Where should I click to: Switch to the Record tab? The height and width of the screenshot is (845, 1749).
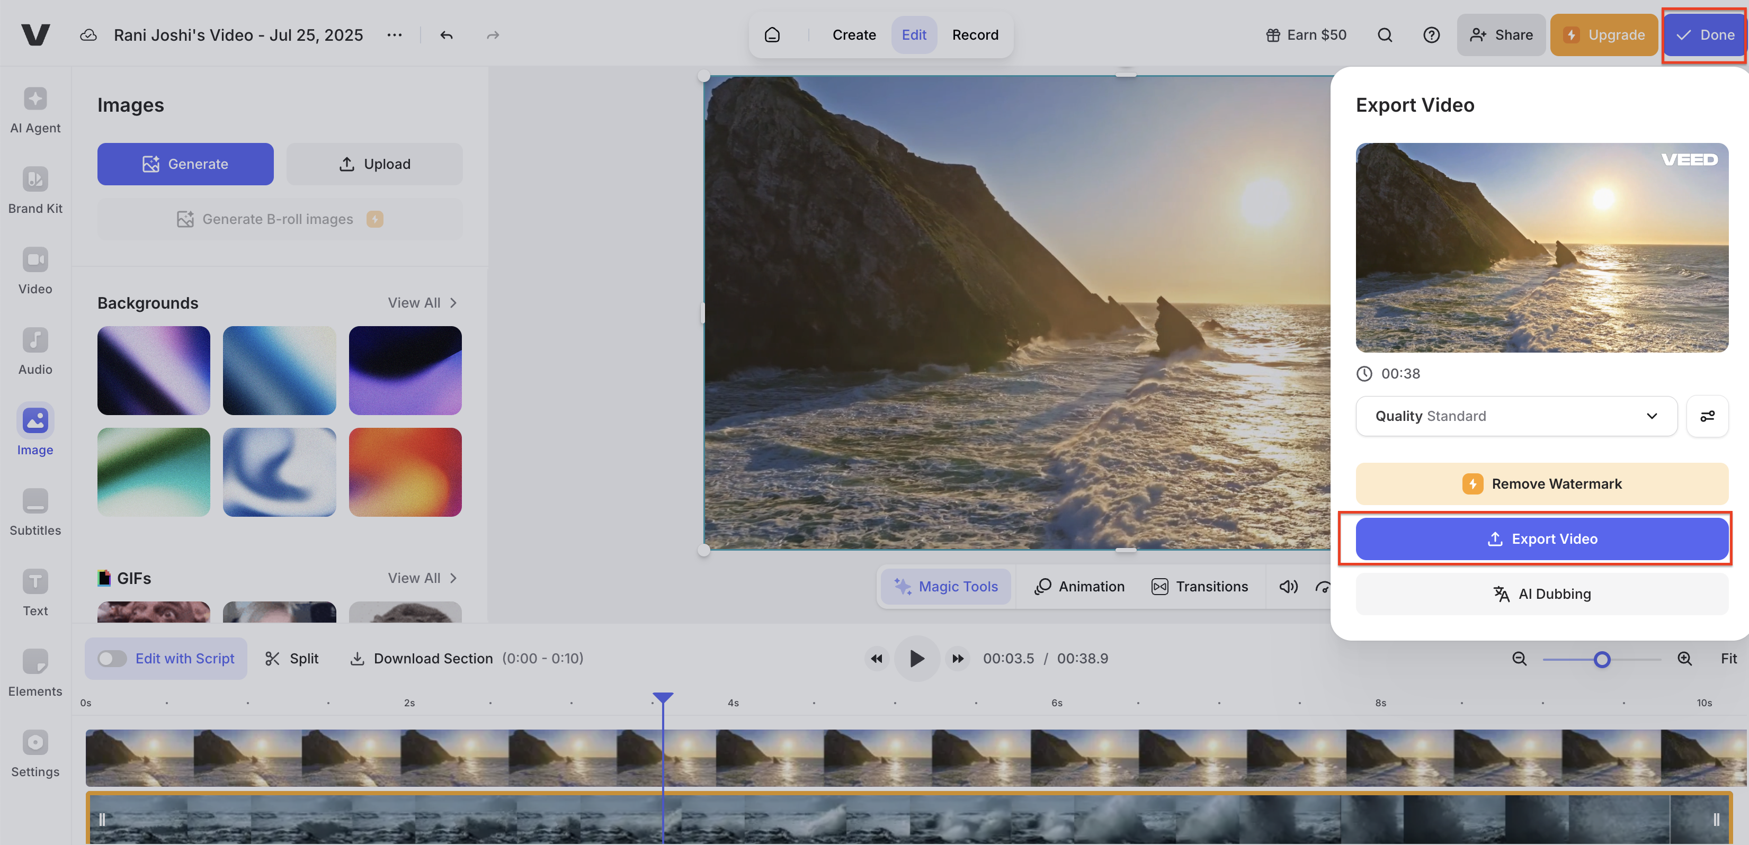[974, 35]
